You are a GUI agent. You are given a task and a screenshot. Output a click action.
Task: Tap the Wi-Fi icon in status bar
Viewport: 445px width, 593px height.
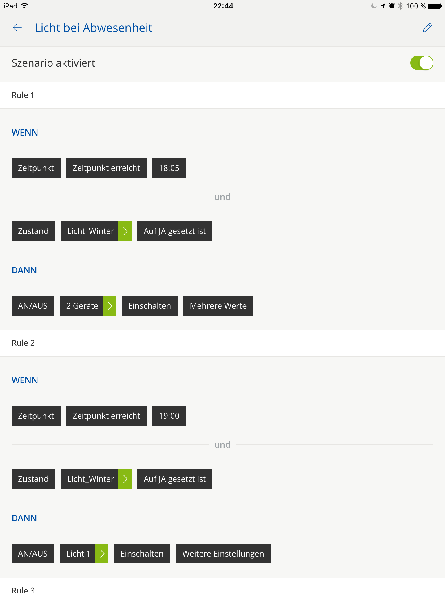pyautogui.click(x=25, y=6)
